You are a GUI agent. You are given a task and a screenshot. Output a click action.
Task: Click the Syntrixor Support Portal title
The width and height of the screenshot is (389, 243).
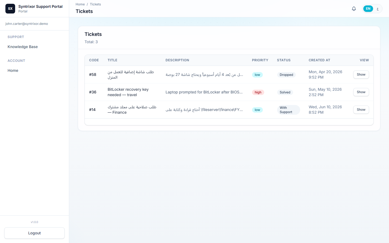pos(41,6)
